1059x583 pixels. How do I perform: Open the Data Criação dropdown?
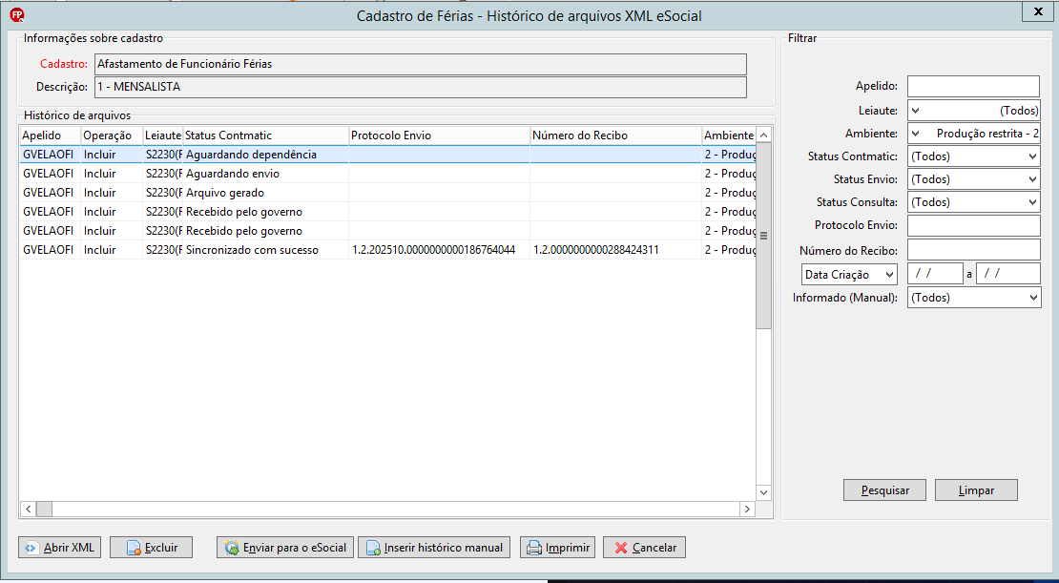848,274
